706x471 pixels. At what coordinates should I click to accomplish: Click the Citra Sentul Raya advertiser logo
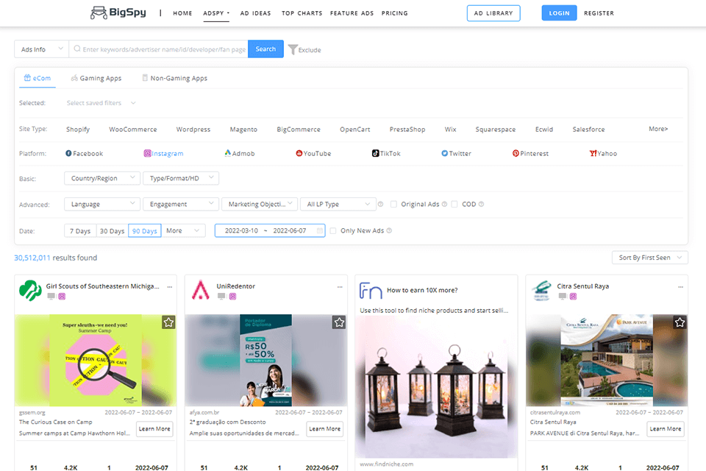[x=541, y=290]
